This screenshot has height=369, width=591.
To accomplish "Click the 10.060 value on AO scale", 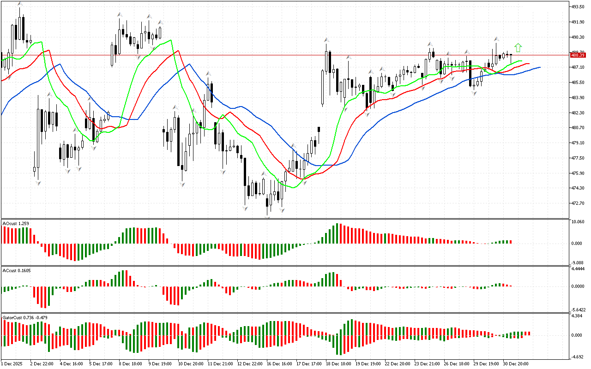I will pos(578,222).
